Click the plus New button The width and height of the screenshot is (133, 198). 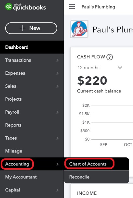[31, 28]
